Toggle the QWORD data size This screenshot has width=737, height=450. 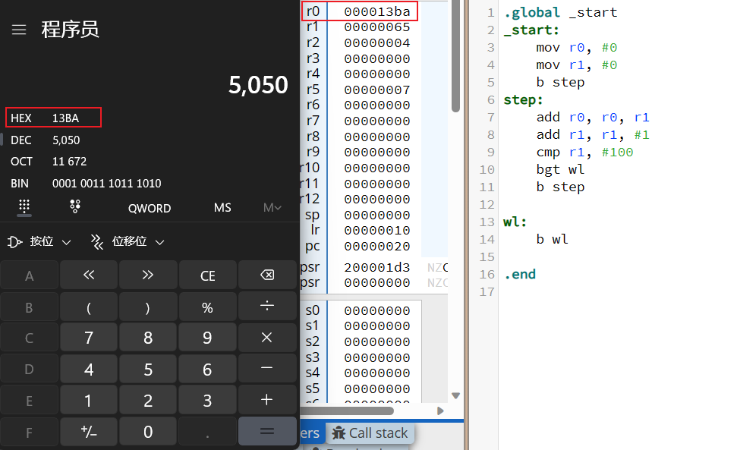tap(150, 208)
